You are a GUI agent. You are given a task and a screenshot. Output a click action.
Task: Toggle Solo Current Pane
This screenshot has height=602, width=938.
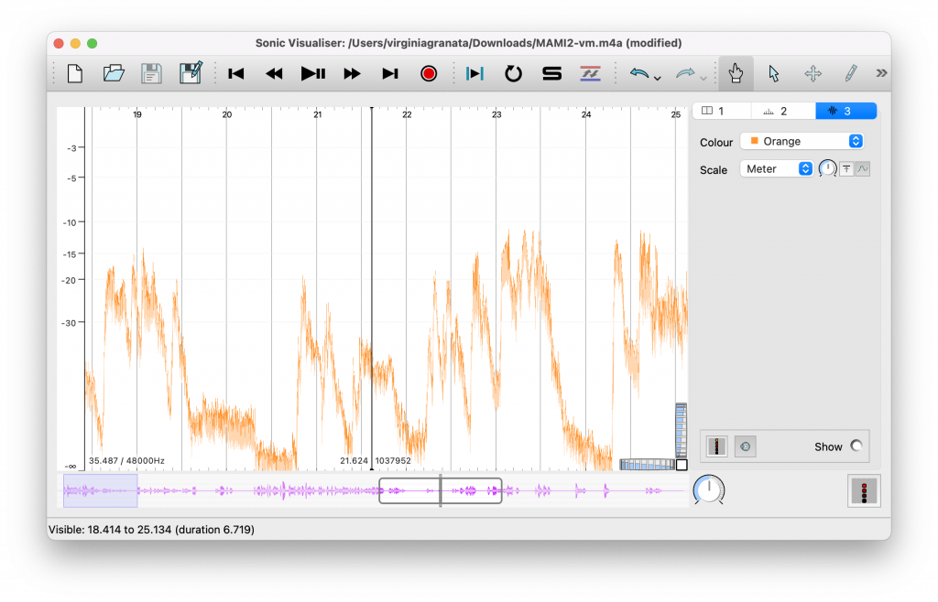[551, 74]
